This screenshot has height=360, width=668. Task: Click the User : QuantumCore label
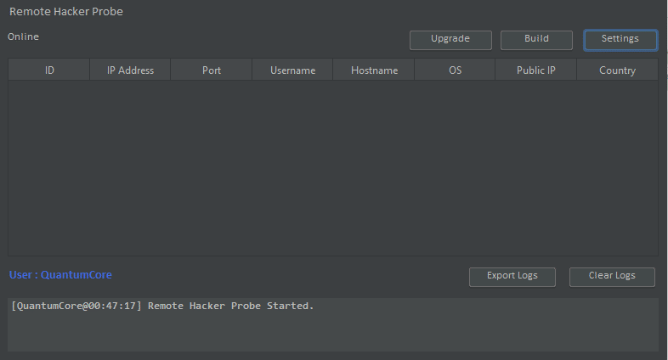pos(60,275)
